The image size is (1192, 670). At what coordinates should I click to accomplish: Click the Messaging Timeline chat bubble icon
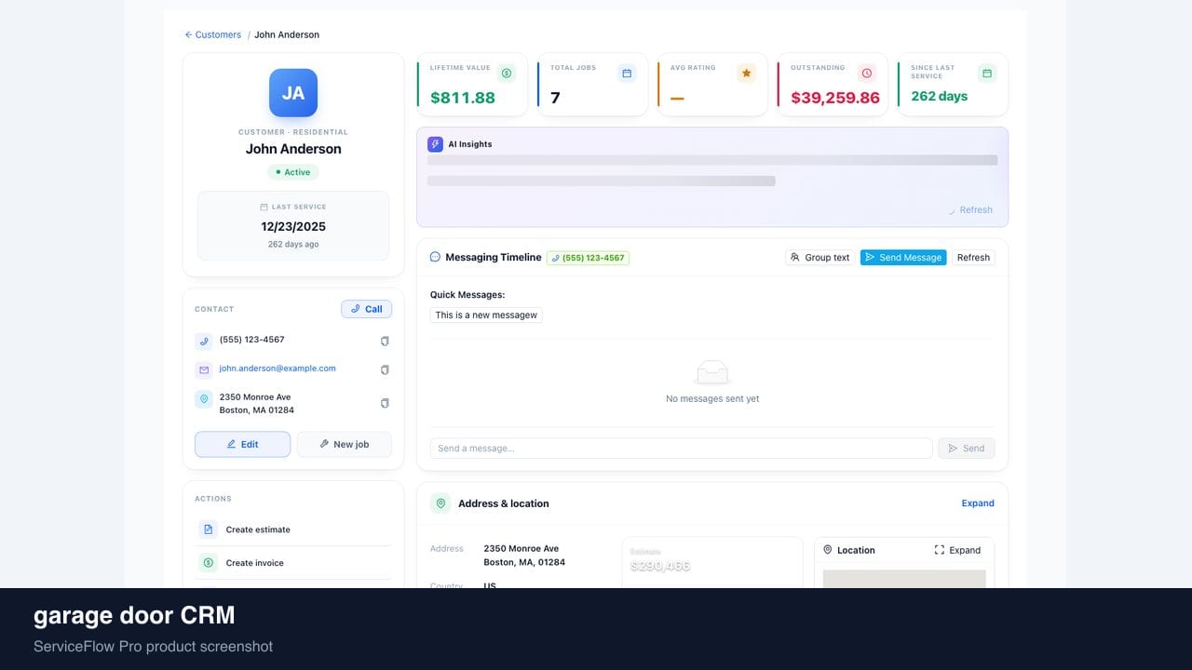[435, 257]
